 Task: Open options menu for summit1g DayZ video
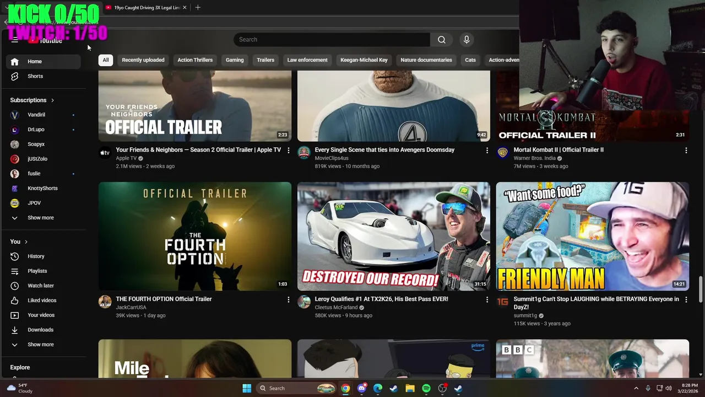[686, 299]
